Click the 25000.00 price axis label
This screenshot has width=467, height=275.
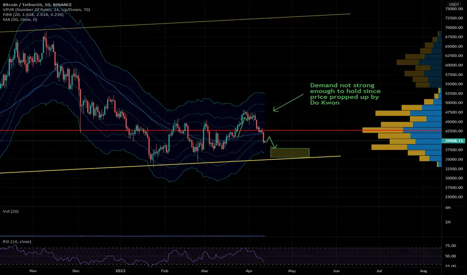(x=454, y=197)
